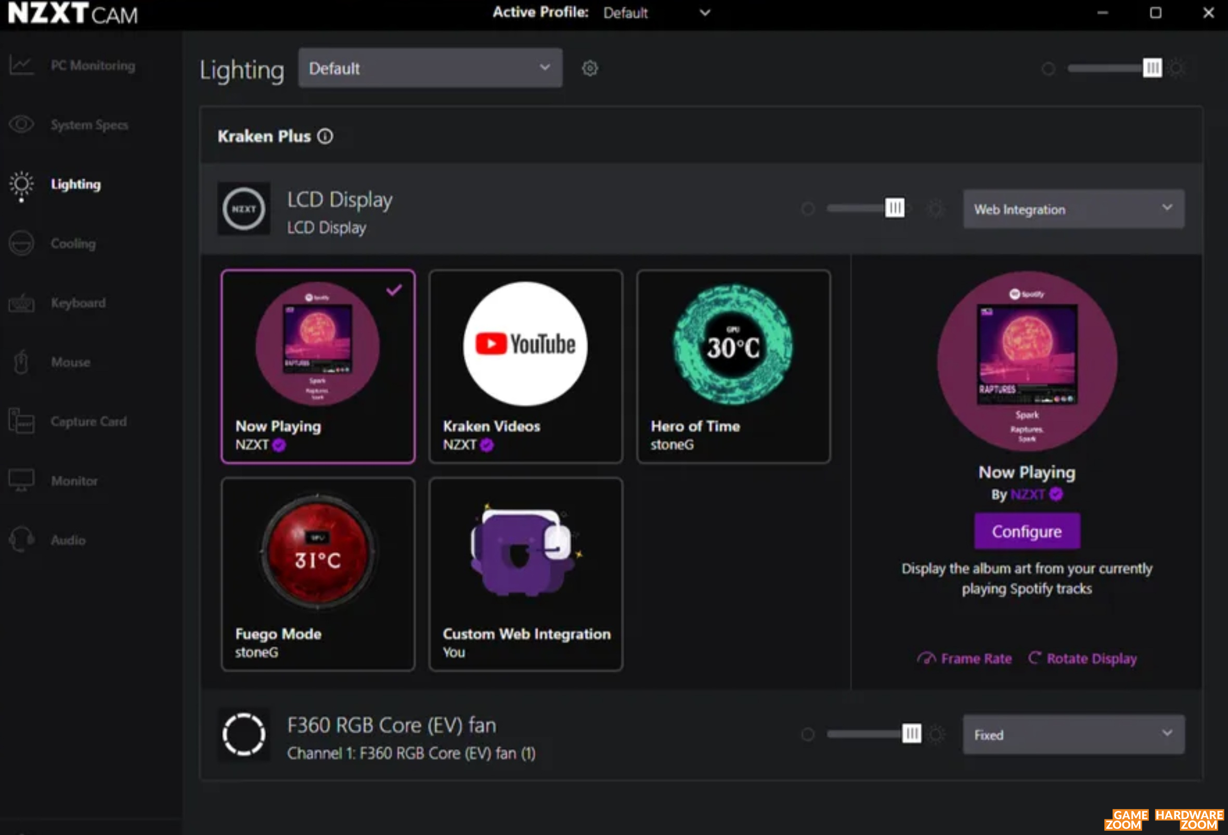The width and height of the screenshot is (1228, 835).
Task: Click the Kraken Plus device heading
Action: [x=264, y=136]
